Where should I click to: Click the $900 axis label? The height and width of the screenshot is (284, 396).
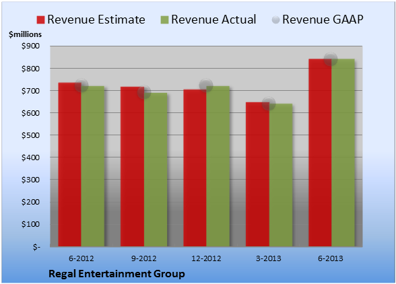click(x=30, y=46)
